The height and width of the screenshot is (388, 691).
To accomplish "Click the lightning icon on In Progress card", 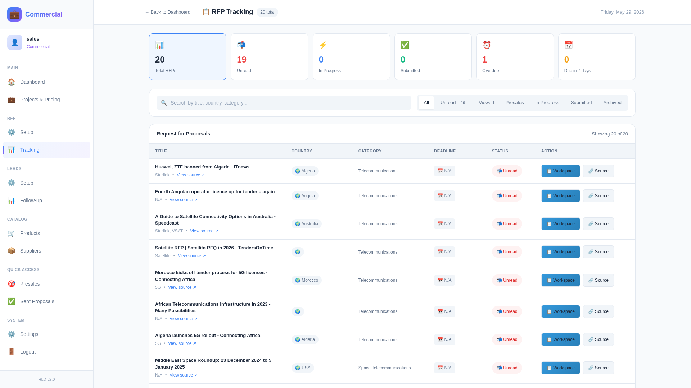I will point(323,45).
